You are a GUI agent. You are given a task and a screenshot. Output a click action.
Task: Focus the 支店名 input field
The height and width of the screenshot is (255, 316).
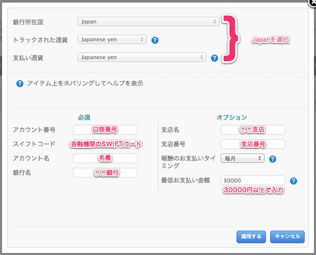coord(253,130)
